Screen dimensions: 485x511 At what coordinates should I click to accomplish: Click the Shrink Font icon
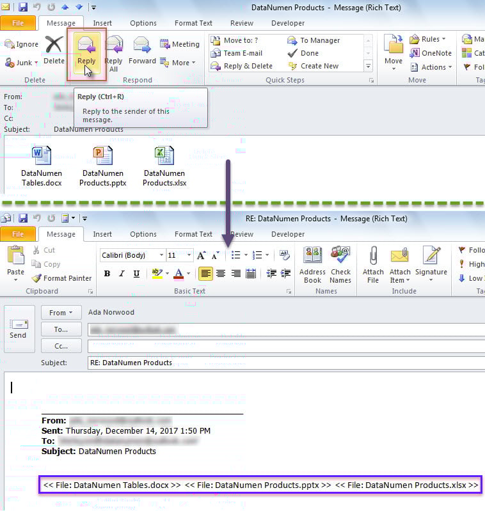pyautogui.click(x=215, y=255)
